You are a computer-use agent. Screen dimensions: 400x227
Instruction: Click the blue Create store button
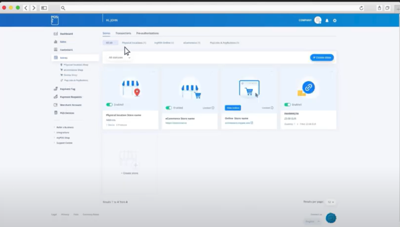322,57
